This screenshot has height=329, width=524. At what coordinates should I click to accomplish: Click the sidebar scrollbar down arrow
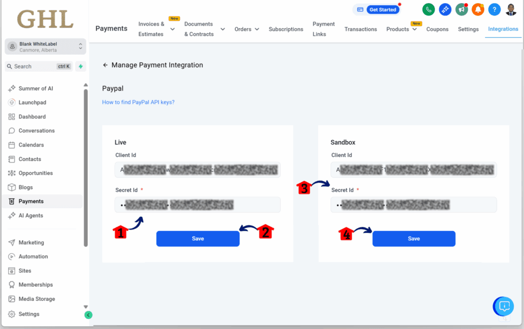85,306
